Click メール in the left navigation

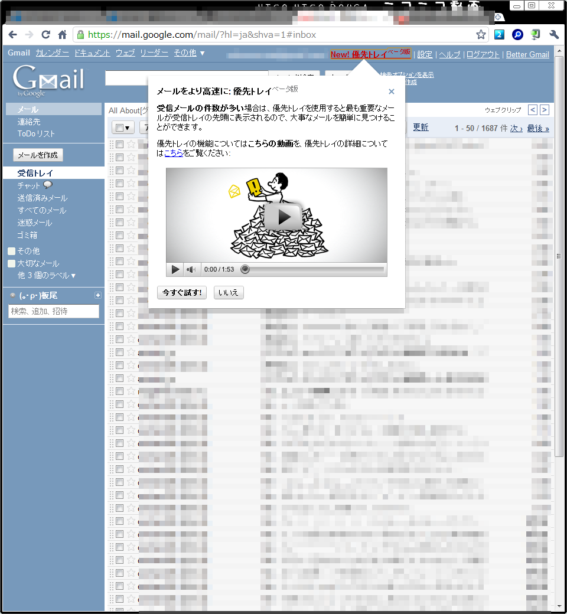click(28, 109)
